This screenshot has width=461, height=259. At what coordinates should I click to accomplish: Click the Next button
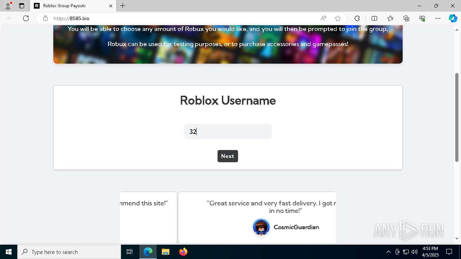pos(228,156)
